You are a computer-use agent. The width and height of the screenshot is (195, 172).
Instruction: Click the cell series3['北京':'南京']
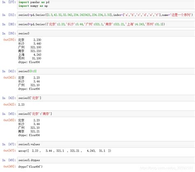106,114
